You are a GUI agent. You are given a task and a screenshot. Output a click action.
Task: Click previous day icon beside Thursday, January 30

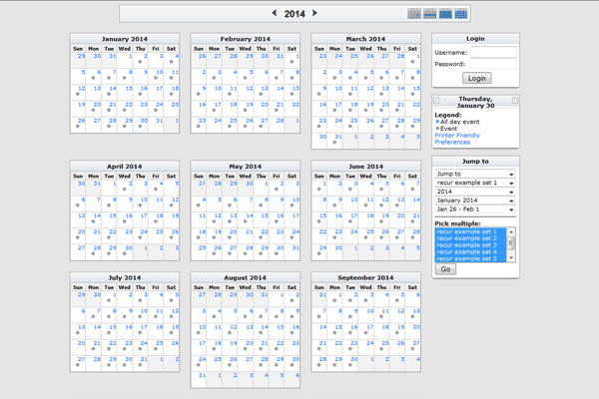[x=437, y=101]
